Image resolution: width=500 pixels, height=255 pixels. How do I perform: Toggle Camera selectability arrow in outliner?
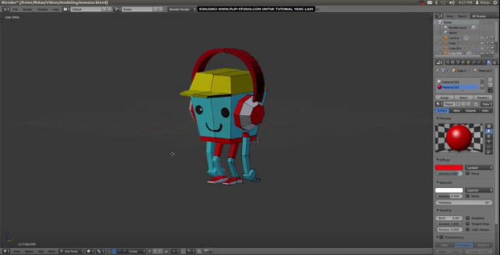point(487,38)
